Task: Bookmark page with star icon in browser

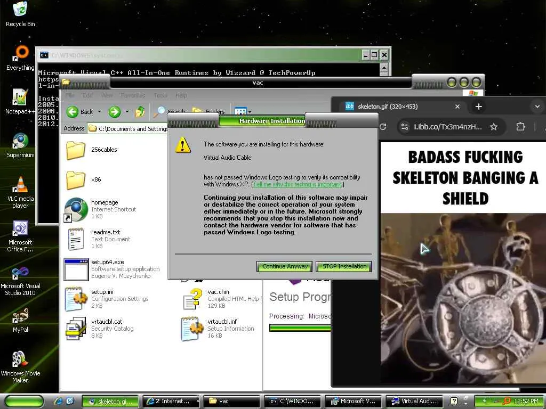Action: click(x=493, y=127)
